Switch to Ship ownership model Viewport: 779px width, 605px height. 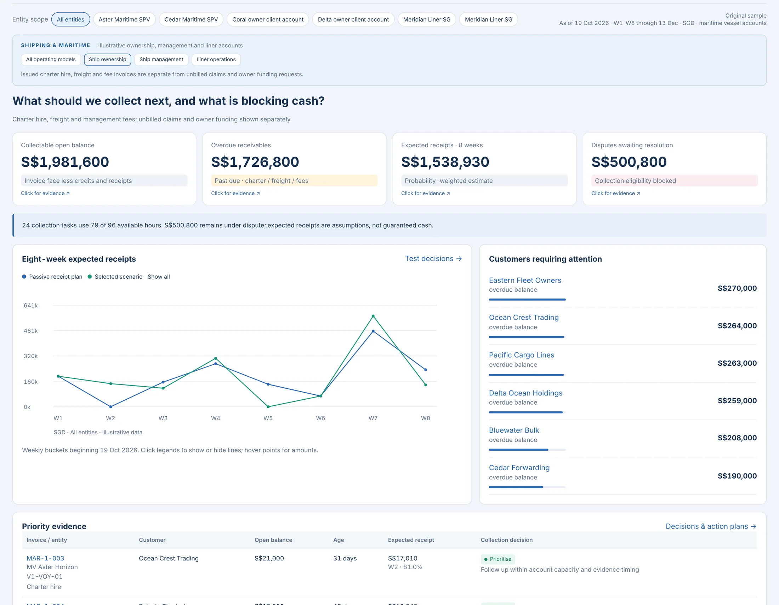(107, 59)
